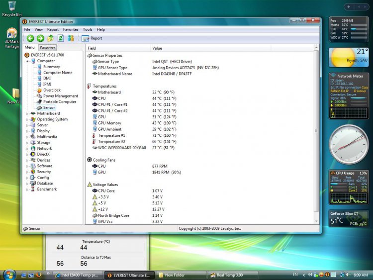Expand the Storage tree node
Screen dimensions: 373x280
(x=27, y=143)
